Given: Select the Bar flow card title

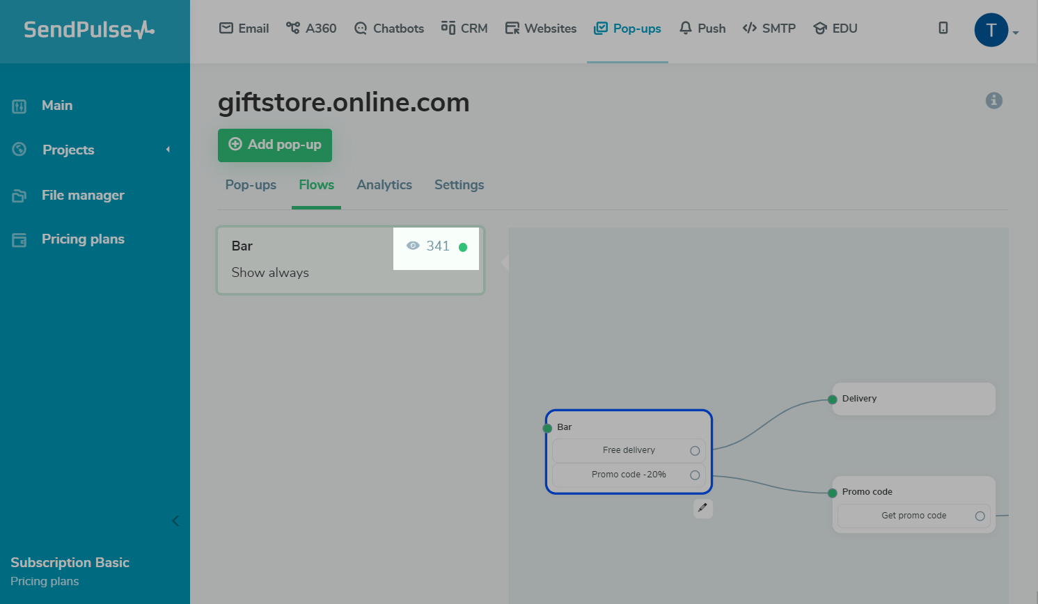Looking at the screenshot, I should [x=242, y=246].
